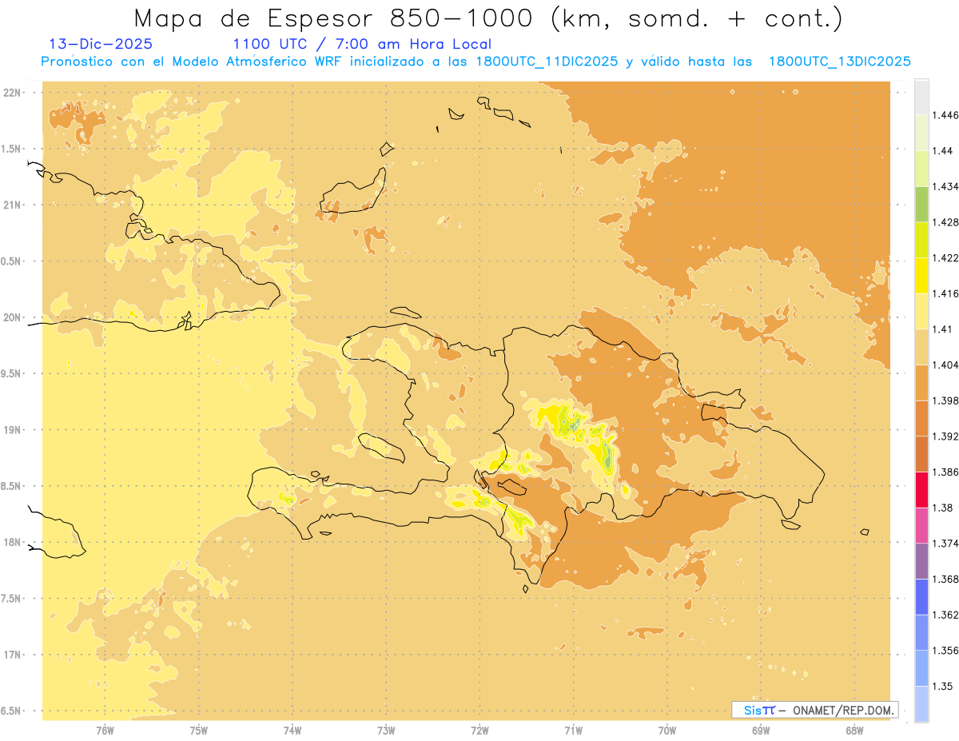Click the '76W' longitude label
959x741 pixels.
click(x=105, y=730)
